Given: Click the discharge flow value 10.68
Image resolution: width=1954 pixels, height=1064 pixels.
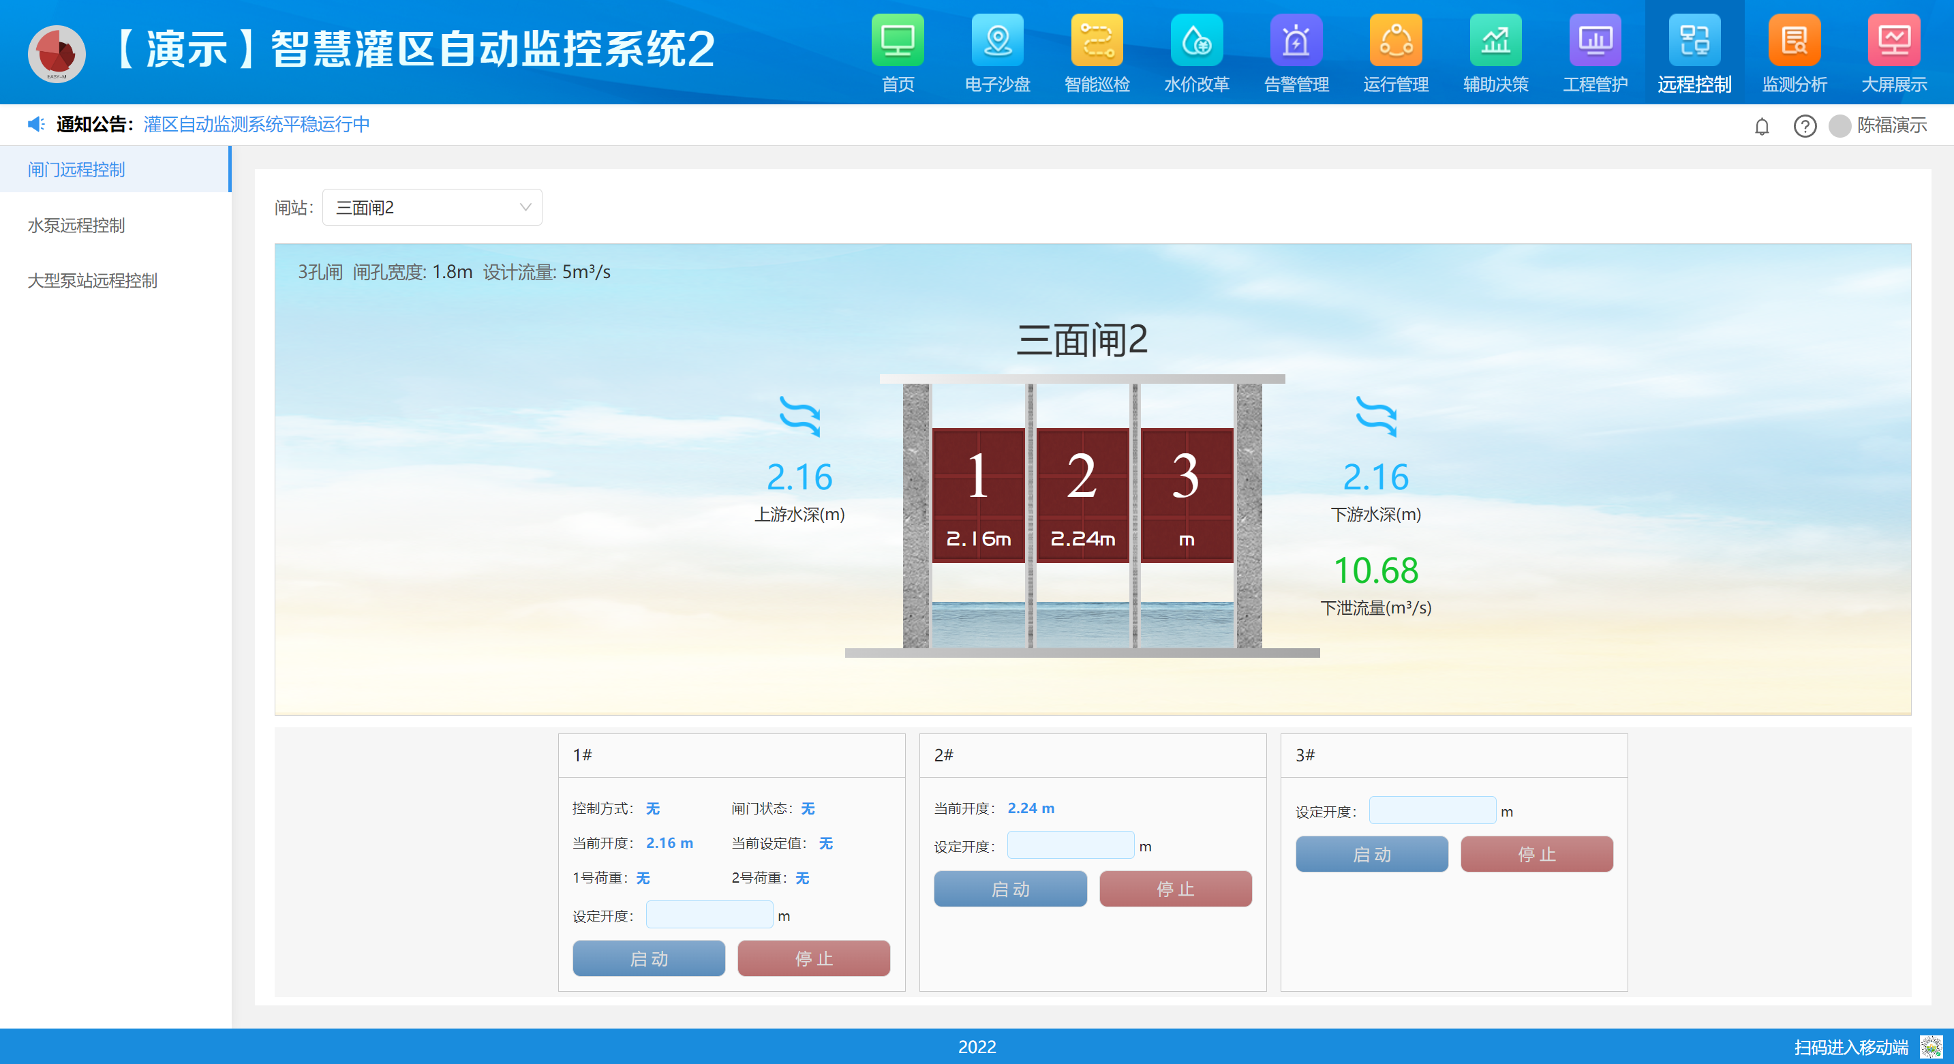Looking at the screenshot, I should [x=1376, y=571].
